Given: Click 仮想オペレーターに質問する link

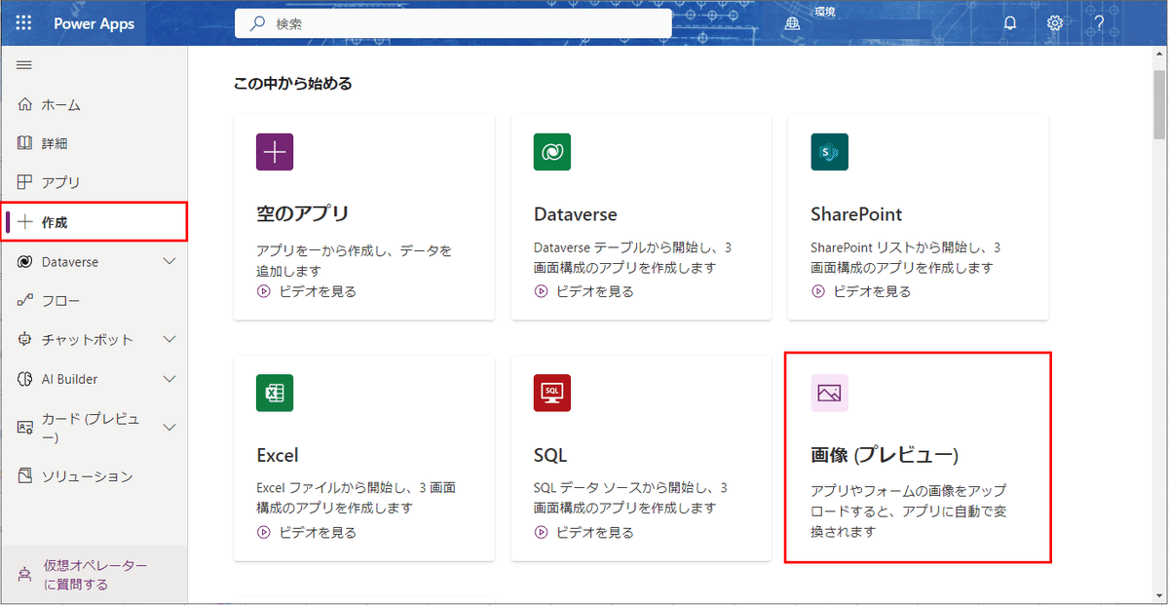Looking at the screenshot, I should (95, 575).
